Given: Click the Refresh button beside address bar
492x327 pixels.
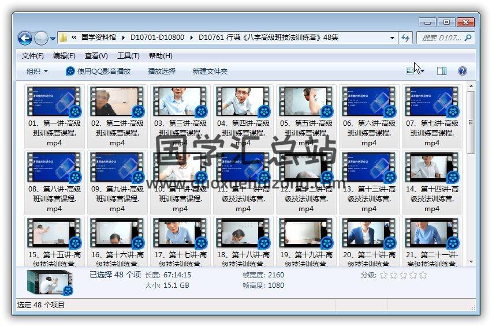Looking at the screenshot, I should pos(405,38).
